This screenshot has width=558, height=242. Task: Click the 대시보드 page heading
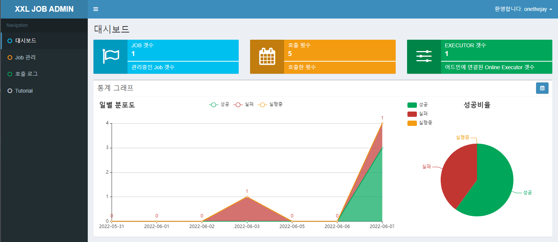click(x=112, y=29)
